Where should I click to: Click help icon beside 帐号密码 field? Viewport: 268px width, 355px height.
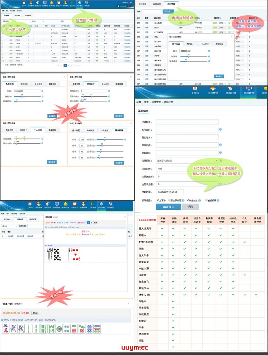[221, 130]
